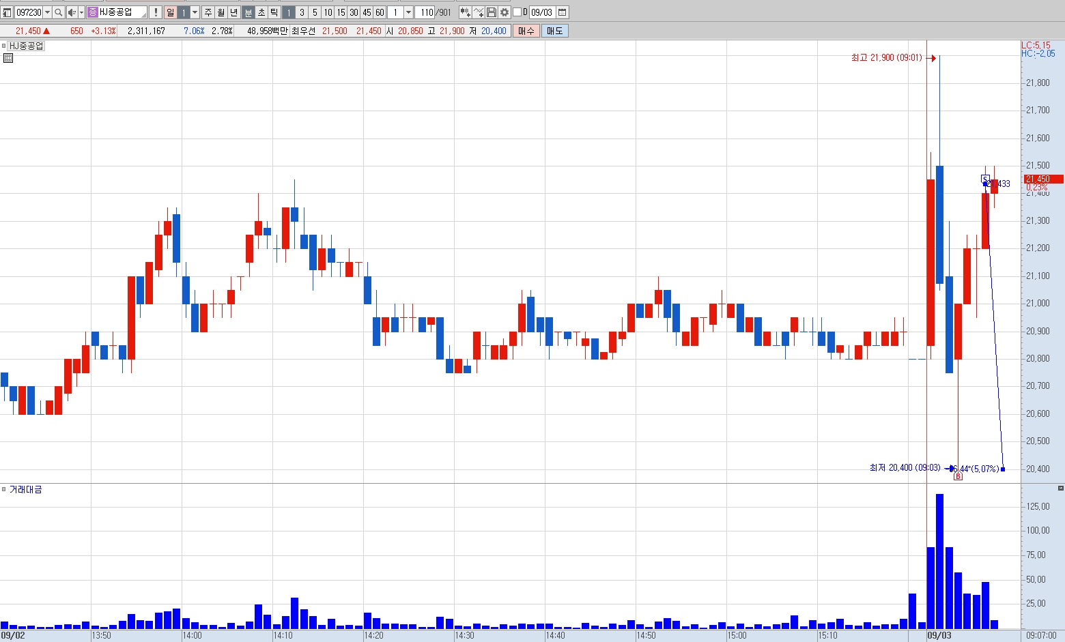Open the stock search magnifier icon
Screen dimensions: 1065x642
click(x=59, y=12)
